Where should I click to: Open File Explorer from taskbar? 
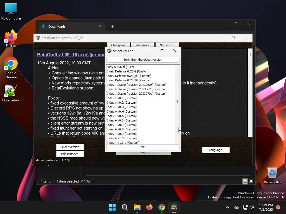tap(137, 207)
